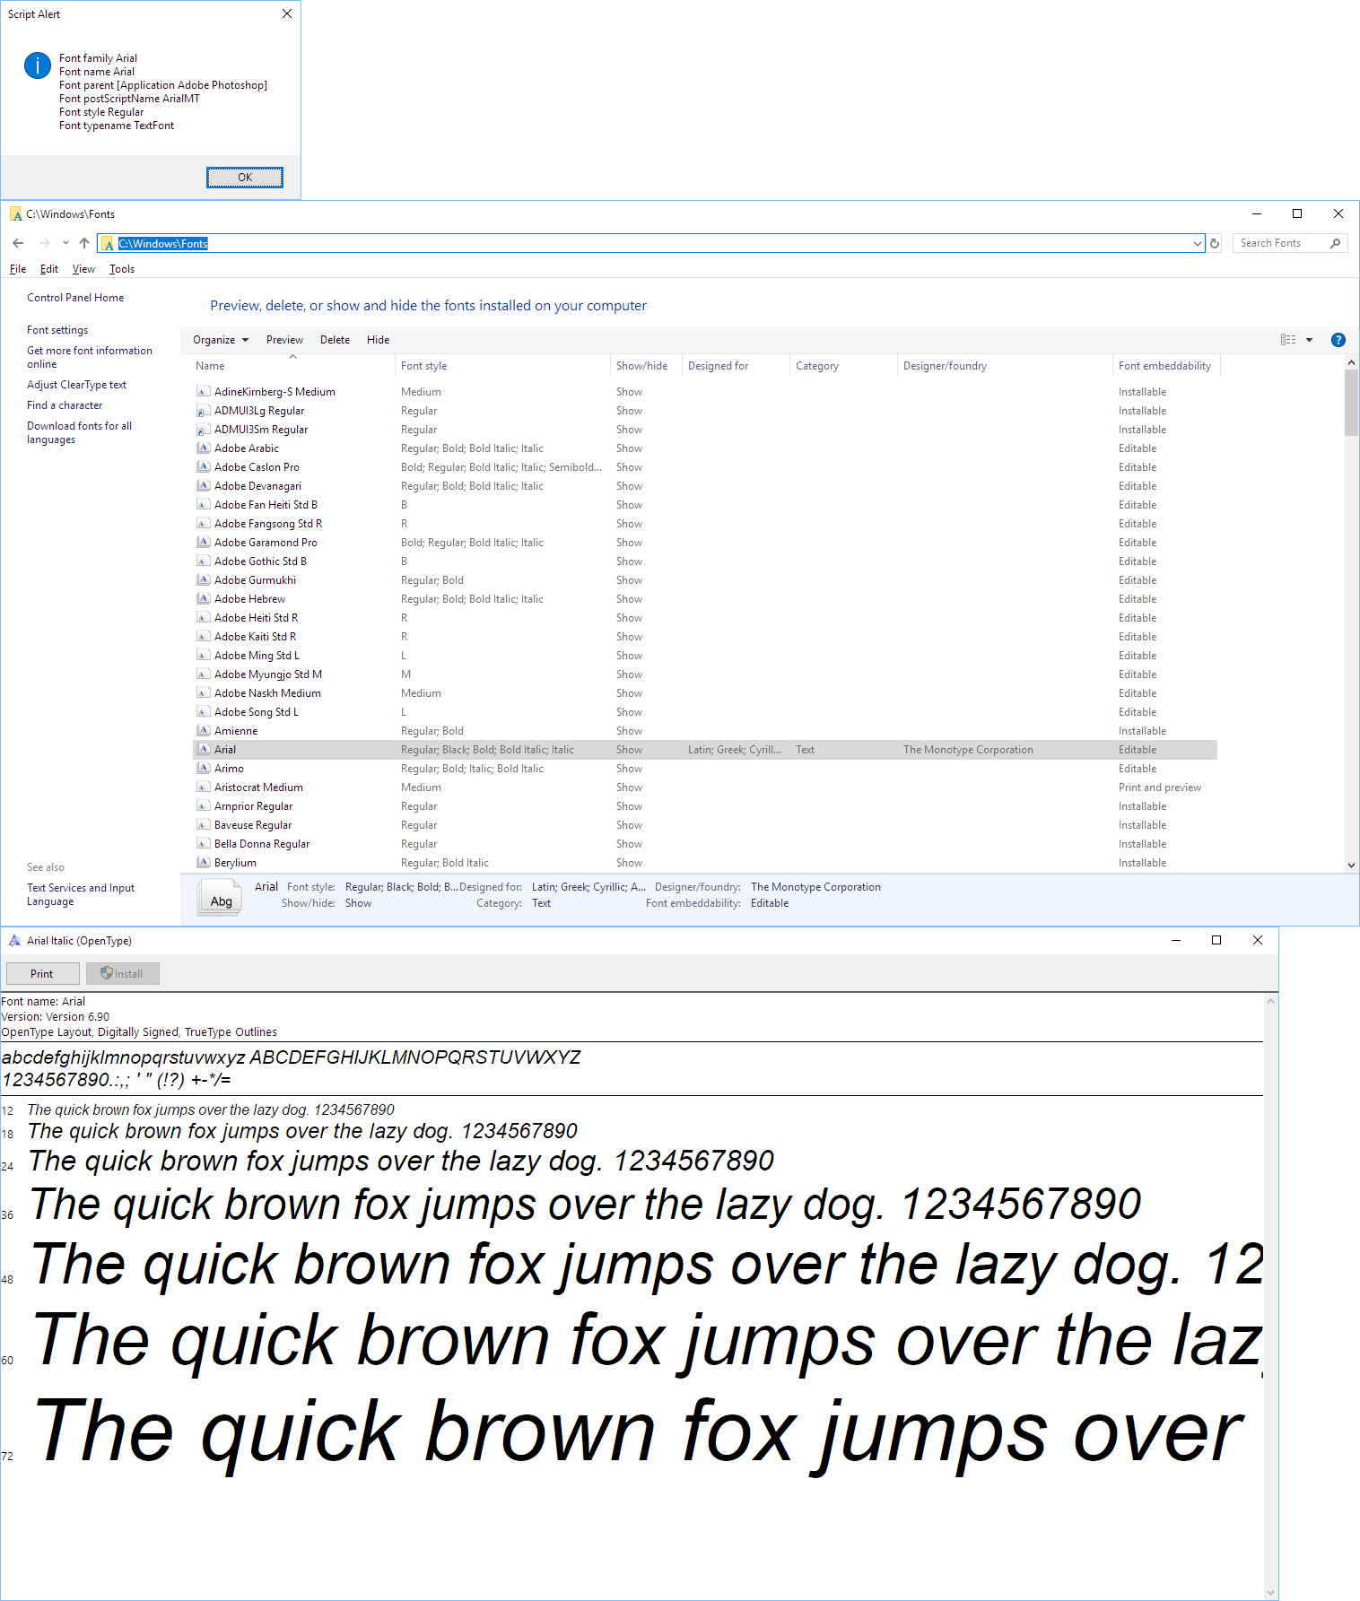Click Preview in fonts toolbar

[x=284, y=340]
